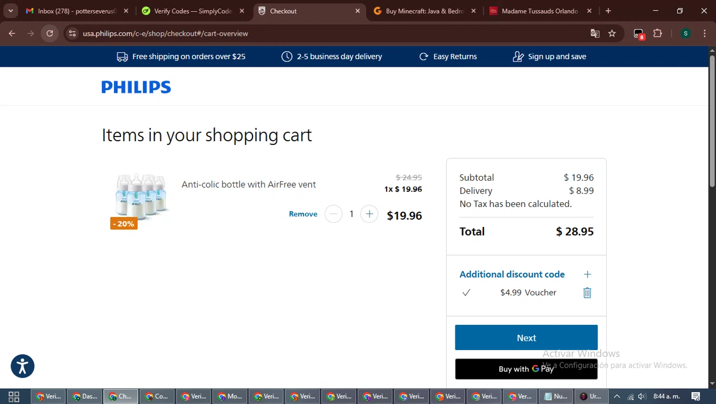
Task: Open the Das... taskbar window
Action: tap(84, 396)
